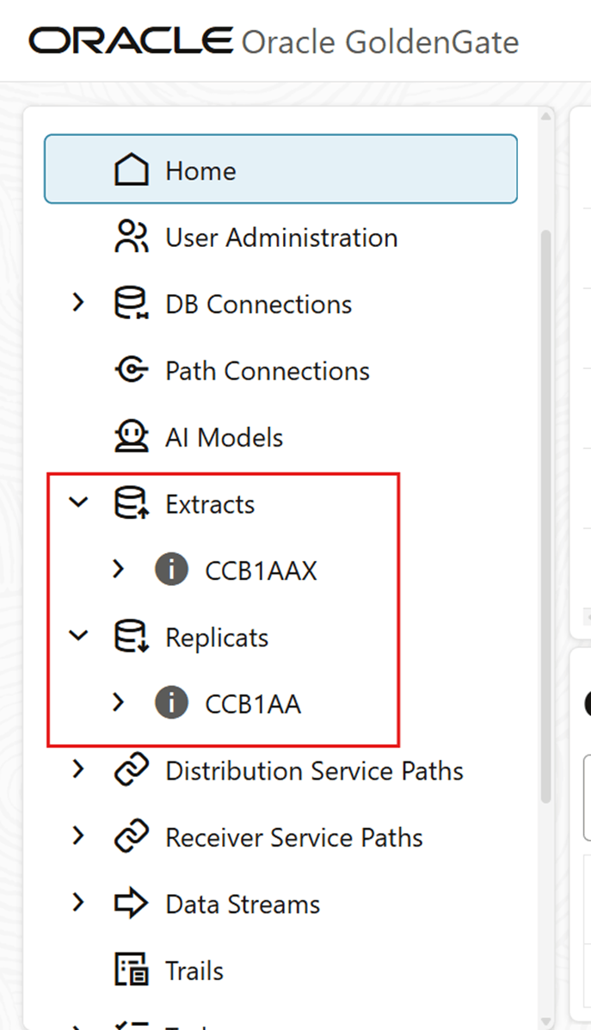Collapse the Replicats section
Screen dimensions: 591x1030
(78, 637)
